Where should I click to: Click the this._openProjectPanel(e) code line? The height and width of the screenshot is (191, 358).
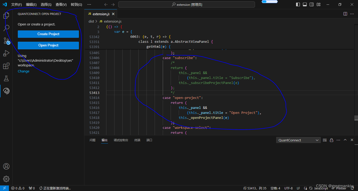(204, 118)
